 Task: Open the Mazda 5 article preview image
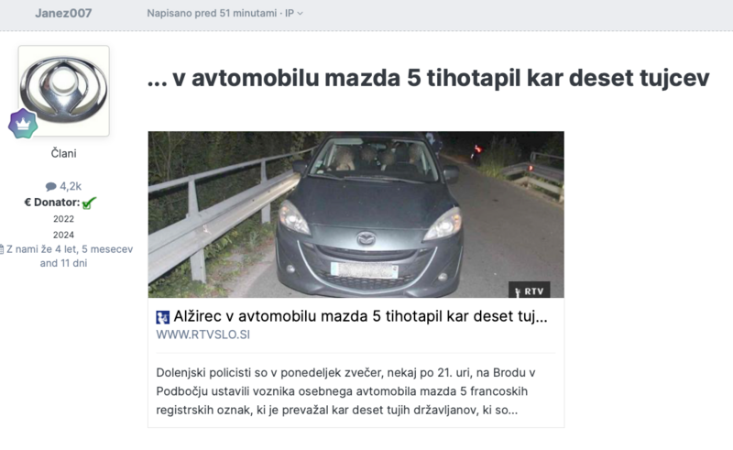pos(356,214)
